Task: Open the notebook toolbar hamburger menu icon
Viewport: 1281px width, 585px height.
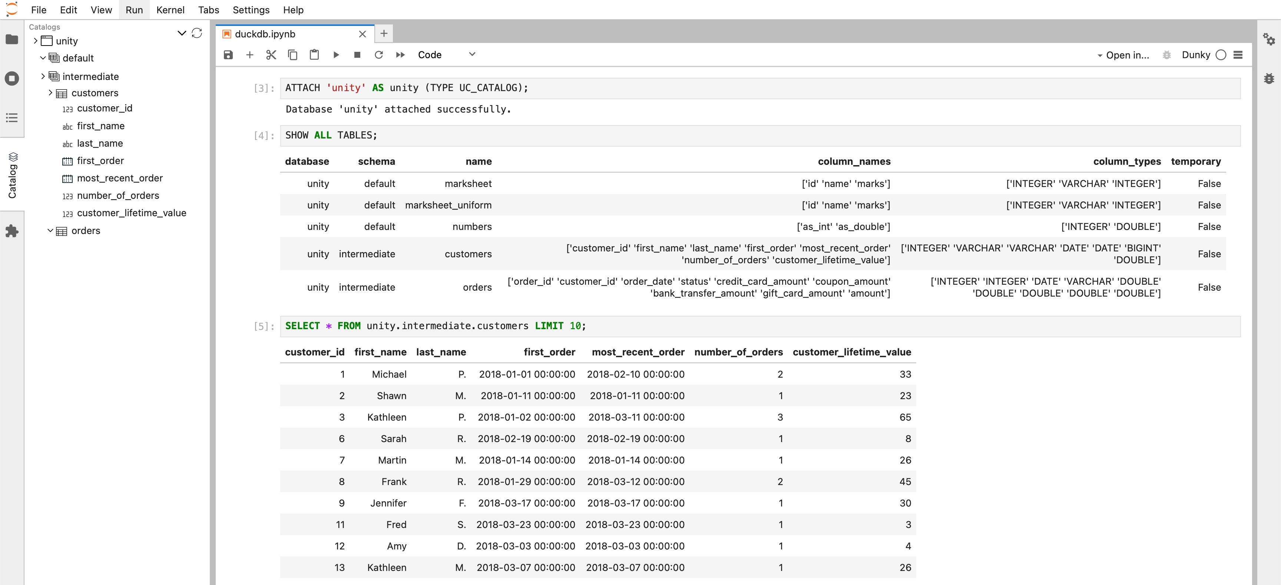Action: click(1238, 55)
